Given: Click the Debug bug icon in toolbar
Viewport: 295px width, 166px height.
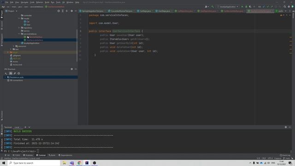Looking at the screenshot, I should pos(246,6).
